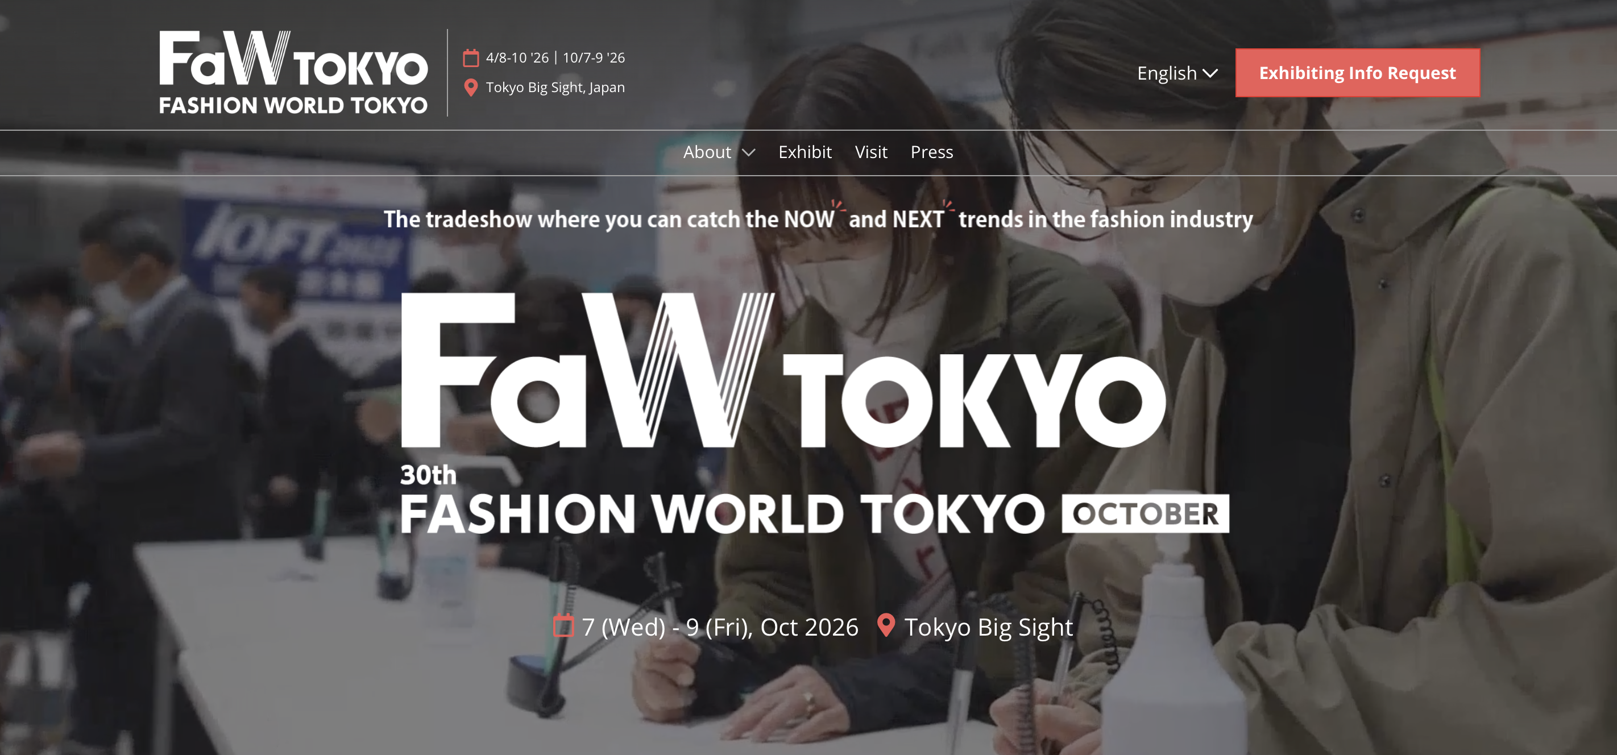Click the 30th FASHION WORLD TOKYO title
The width and height of the screenshot is (1617, 755).
(722, 501)
